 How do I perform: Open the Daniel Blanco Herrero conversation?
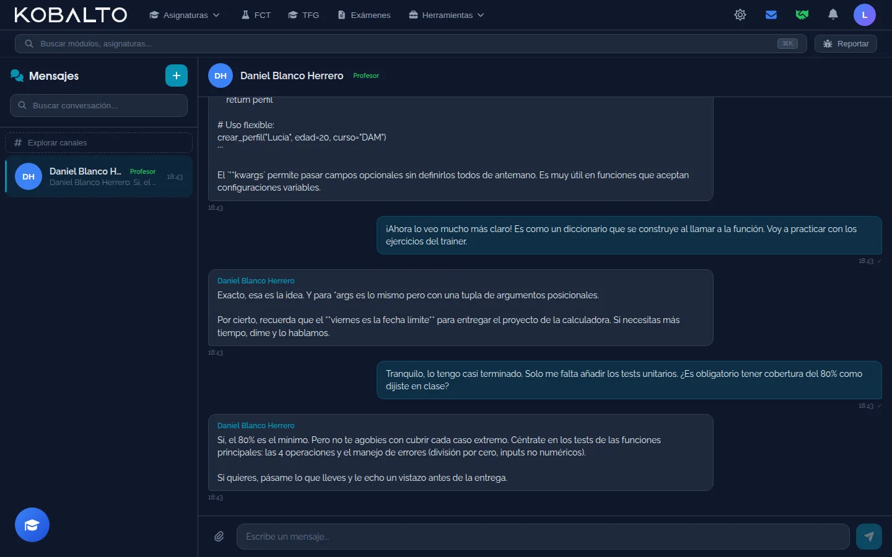click(99, 176)
